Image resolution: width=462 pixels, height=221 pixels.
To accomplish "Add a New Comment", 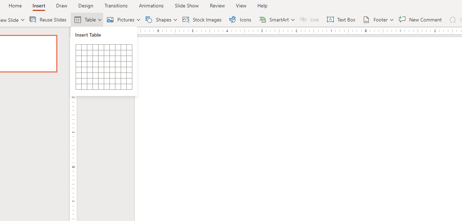I will tap(420, 20).
